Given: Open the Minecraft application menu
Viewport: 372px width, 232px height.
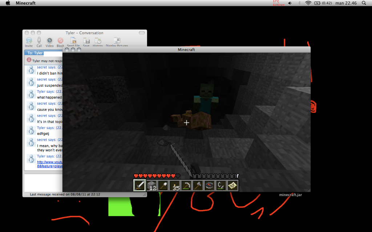Looking at the screenshot, I should pyautogui.click(x=25, y=3).
